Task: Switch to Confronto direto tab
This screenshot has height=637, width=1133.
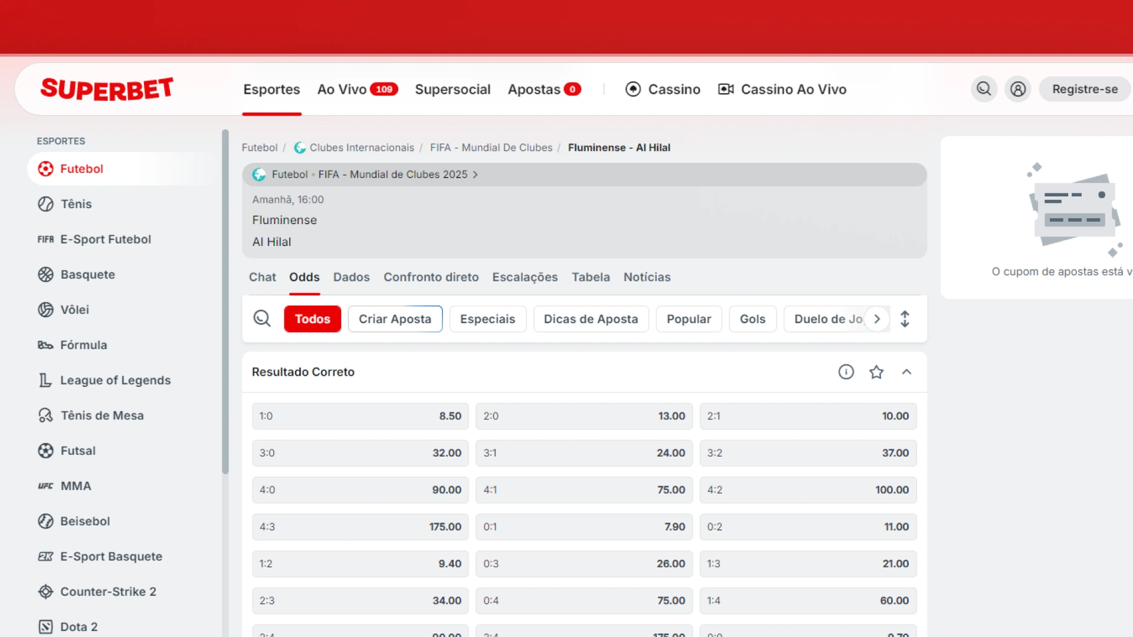Action: (431, 277)
